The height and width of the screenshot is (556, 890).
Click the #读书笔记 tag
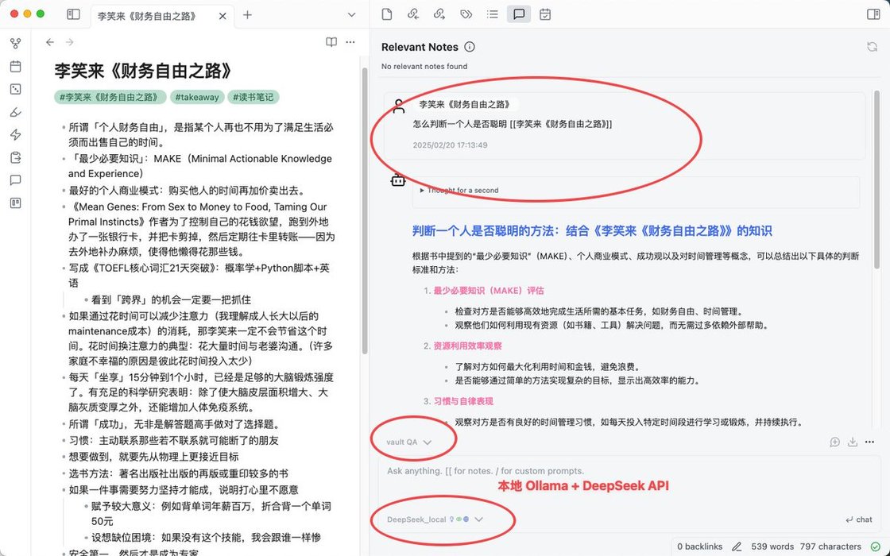pos(253,97)
